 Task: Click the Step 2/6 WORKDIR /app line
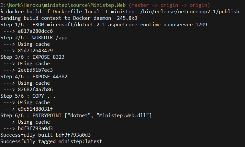28,38
